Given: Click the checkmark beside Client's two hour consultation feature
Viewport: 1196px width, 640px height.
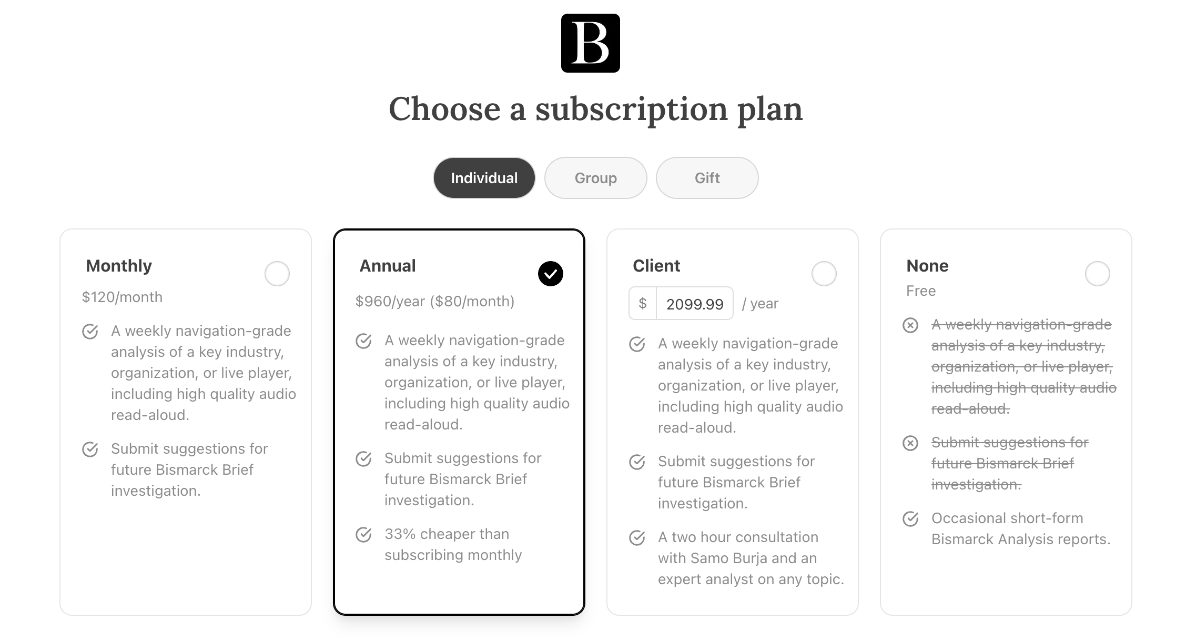Looking at the screenshot, I should [x=637, y=537].
